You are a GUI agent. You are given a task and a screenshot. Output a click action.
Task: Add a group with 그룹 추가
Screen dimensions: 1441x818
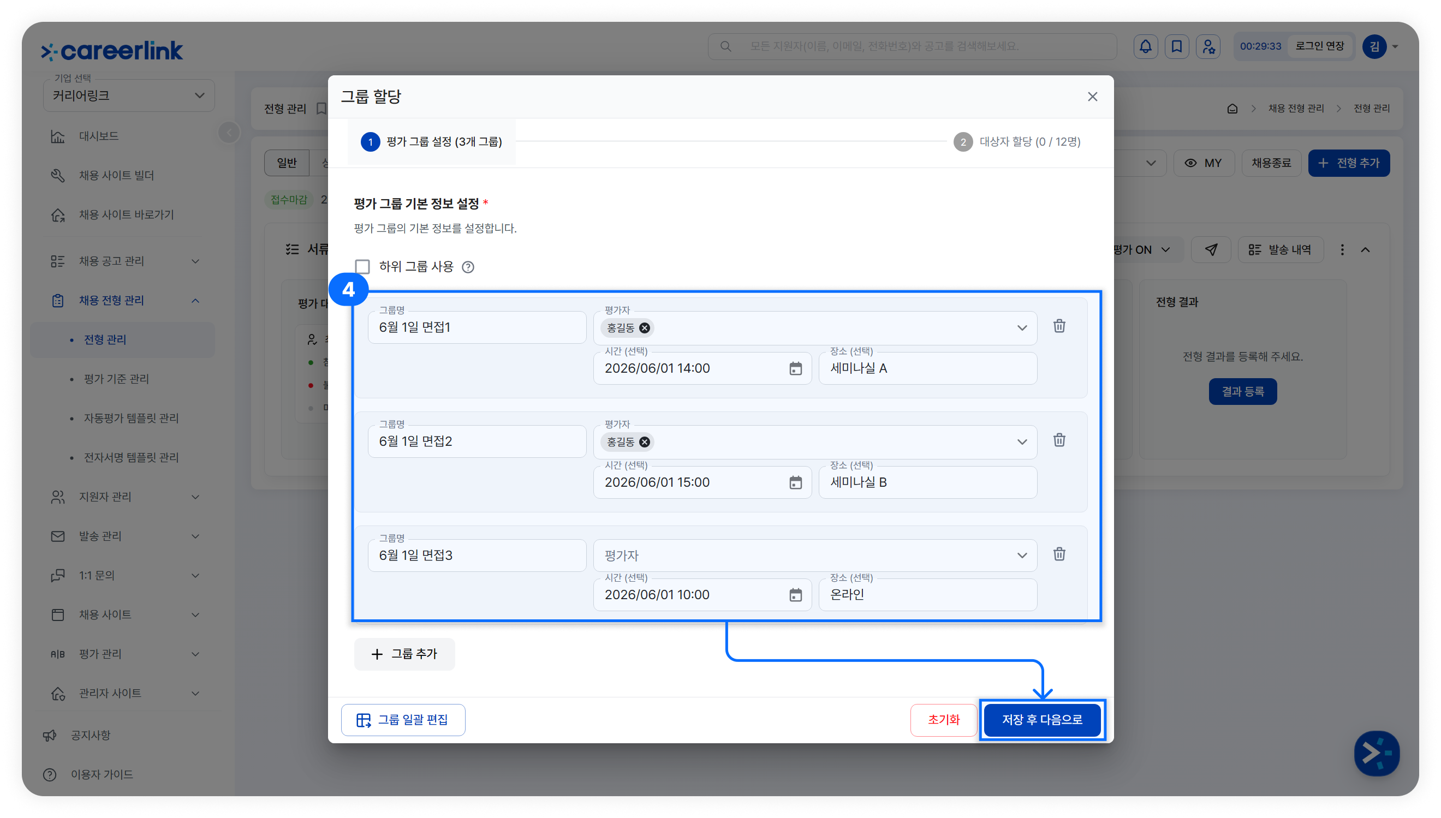pos(404,654)
